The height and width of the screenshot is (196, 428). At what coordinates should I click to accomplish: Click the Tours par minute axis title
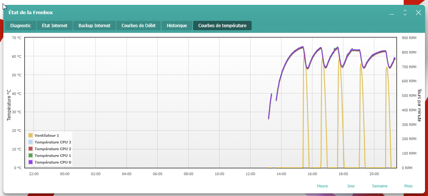tap(419, 105)
